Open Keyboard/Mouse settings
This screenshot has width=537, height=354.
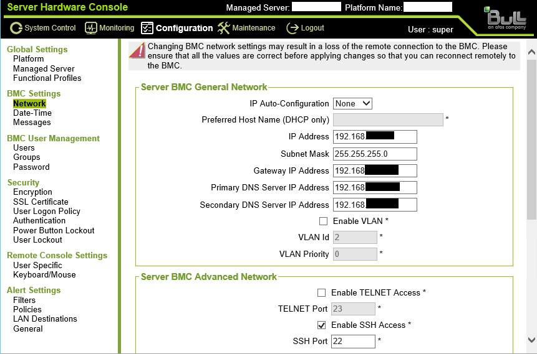44,275
